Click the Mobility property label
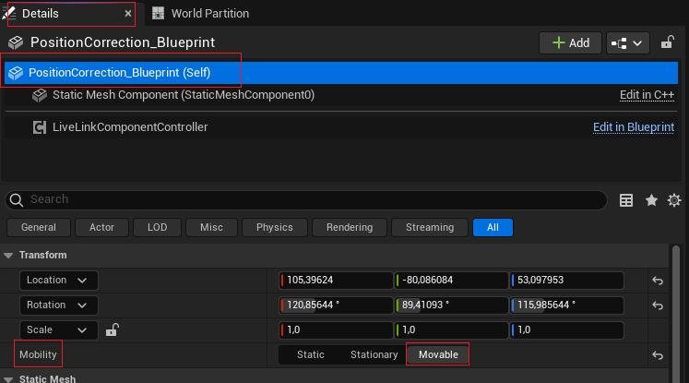The width and height of the screenshot is (689, 383). tap(38, 355)
